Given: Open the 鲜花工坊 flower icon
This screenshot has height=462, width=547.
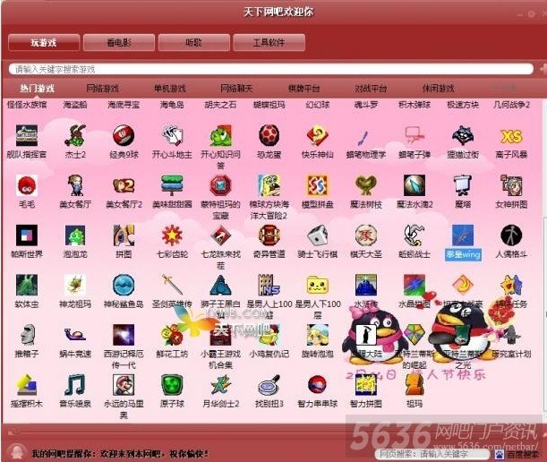Looking at the screenshot, I should tap(172, 335).
